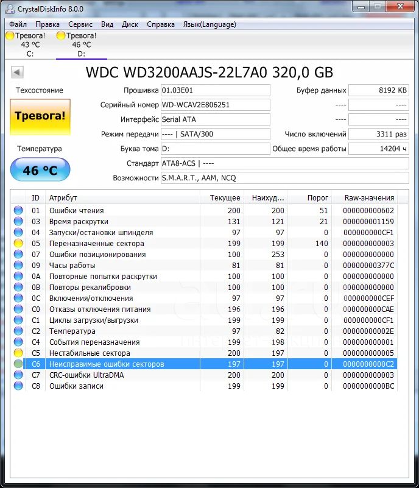Click status icon of highlighted C6 row
The width and height of the screenshot is (419, 488).
18,364
